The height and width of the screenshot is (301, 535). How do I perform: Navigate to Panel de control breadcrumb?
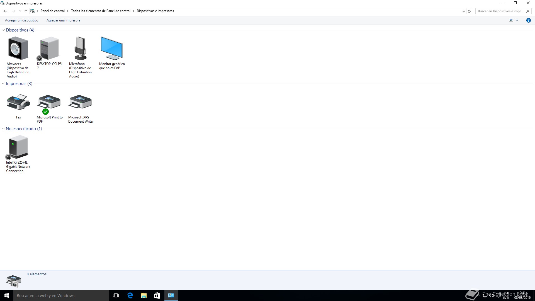tap(53, 11)
